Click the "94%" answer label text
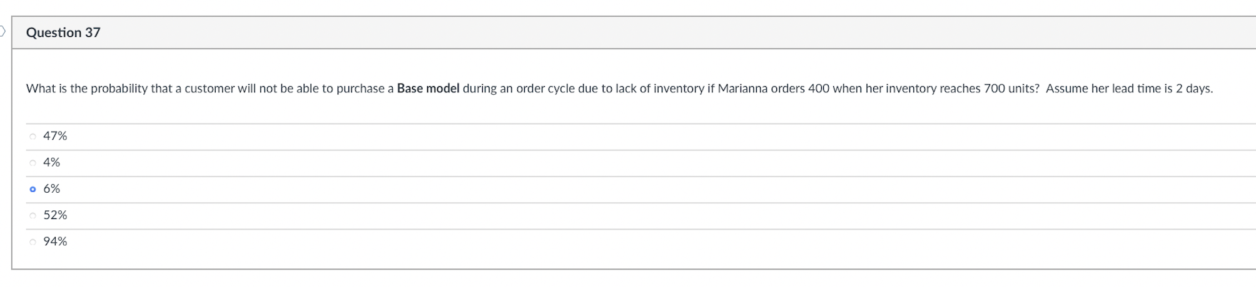Viewport: 1256px width, 287px height. coord(55,241)
